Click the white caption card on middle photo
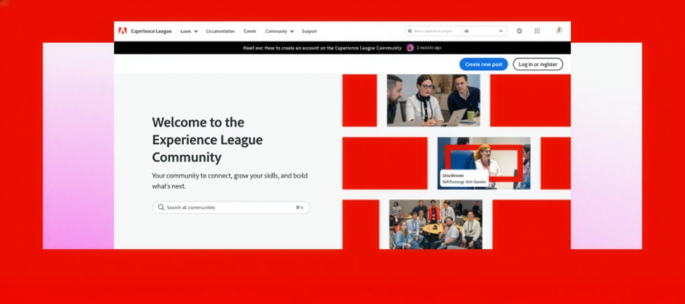This screenshot has height=304, width=685. [x=464, y=179]
